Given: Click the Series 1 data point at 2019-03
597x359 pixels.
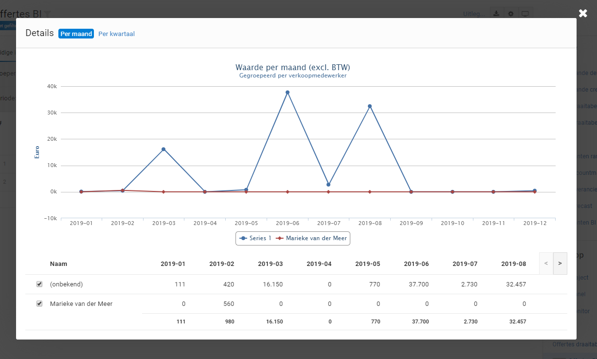Looking at the screenshot, I should (x=163, y=149).
